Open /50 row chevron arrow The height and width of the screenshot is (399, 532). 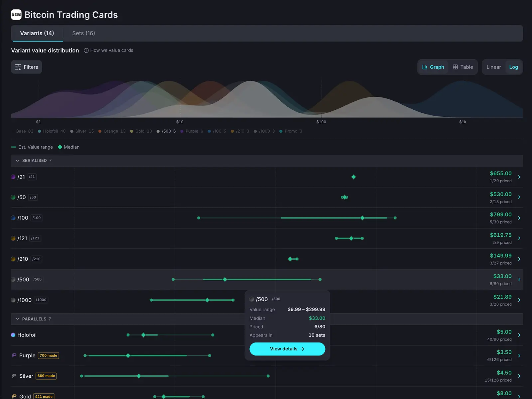click(x=519, y=198)
